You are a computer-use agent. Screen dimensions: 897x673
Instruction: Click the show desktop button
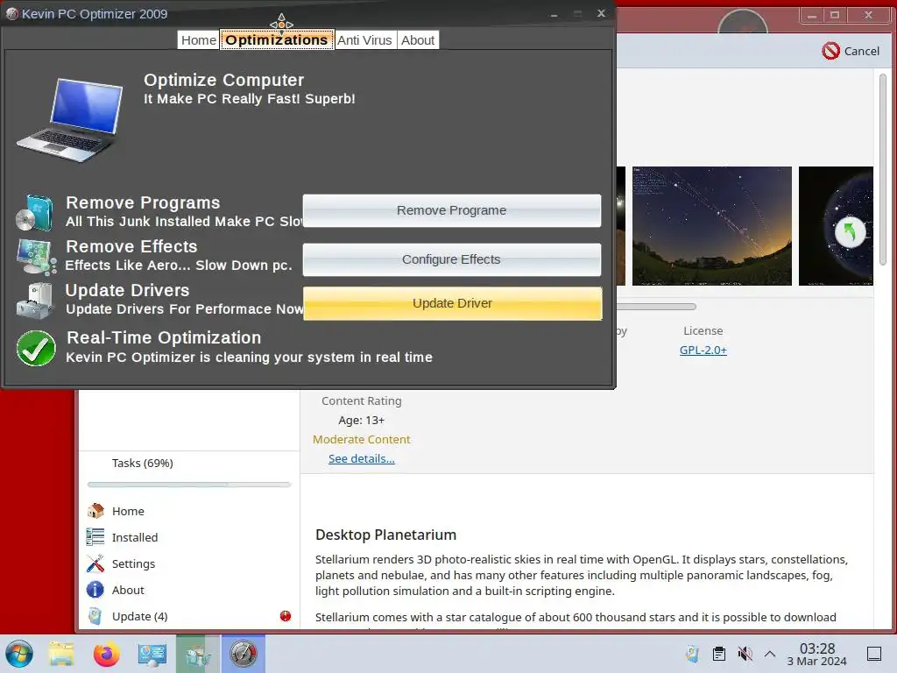click(874, 654)
